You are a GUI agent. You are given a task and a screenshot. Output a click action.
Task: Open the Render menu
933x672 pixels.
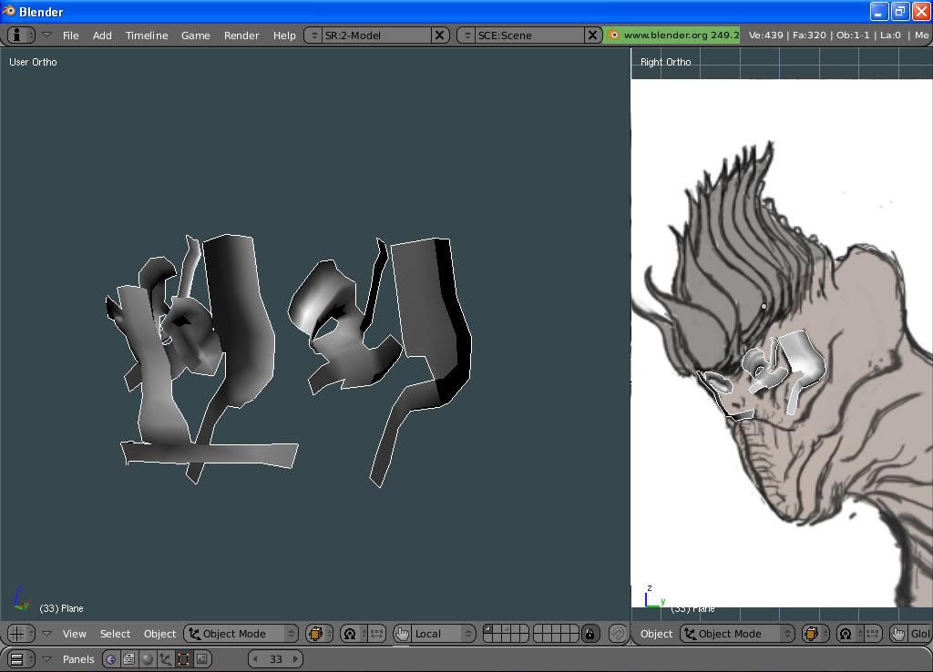click(241, 36)
